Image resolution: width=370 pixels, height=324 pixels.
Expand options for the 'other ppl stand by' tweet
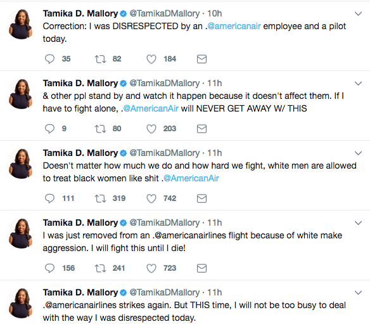click(358, 83)
